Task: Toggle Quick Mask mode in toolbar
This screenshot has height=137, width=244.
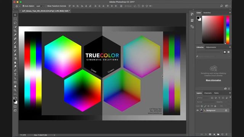Action: tap(15, 107)
